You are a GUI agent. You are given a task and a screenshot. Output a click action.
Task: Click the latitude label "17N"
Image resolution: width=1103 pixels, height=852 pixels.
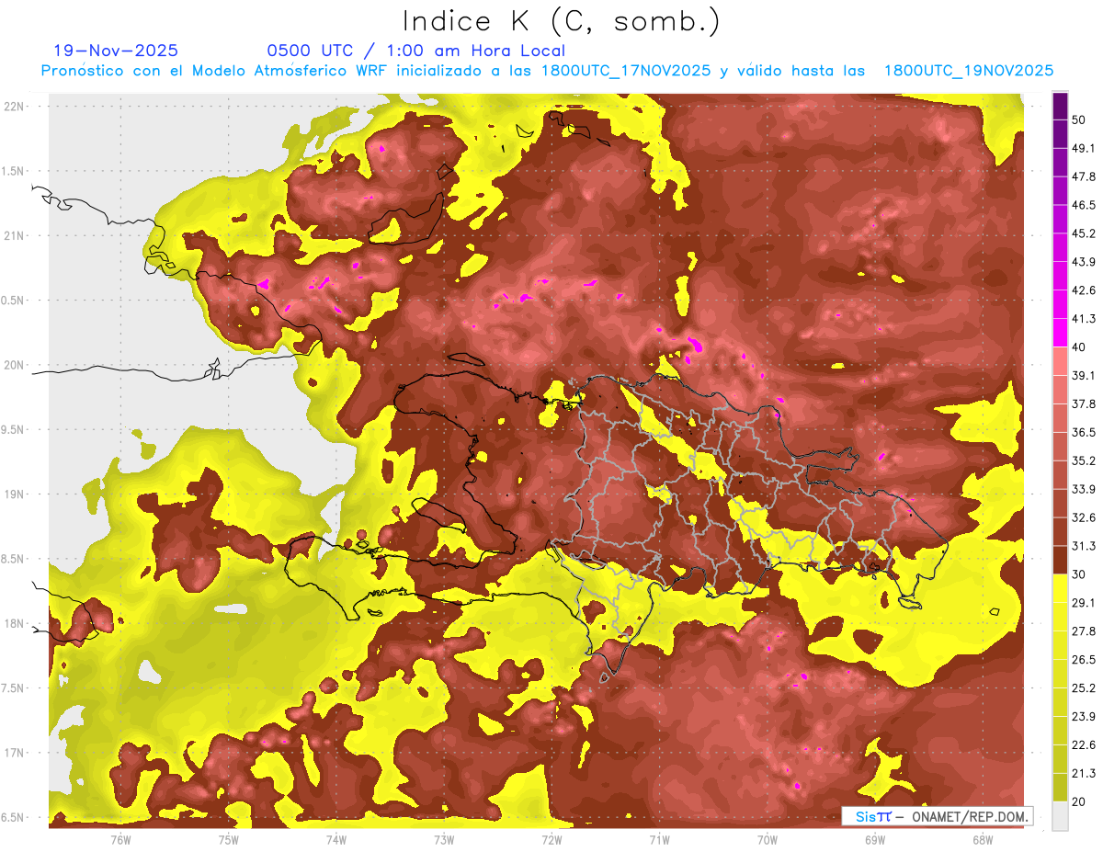(x=13, y=753)
